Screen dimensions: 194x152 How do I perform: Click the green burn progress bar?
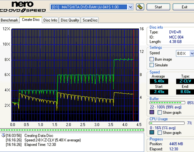point(72,130)
